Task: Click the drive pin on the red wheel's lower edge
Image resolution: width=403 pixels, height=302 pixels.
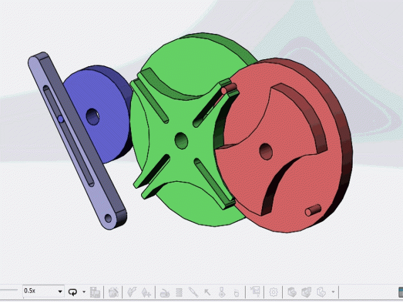Action: pos(313,210)
